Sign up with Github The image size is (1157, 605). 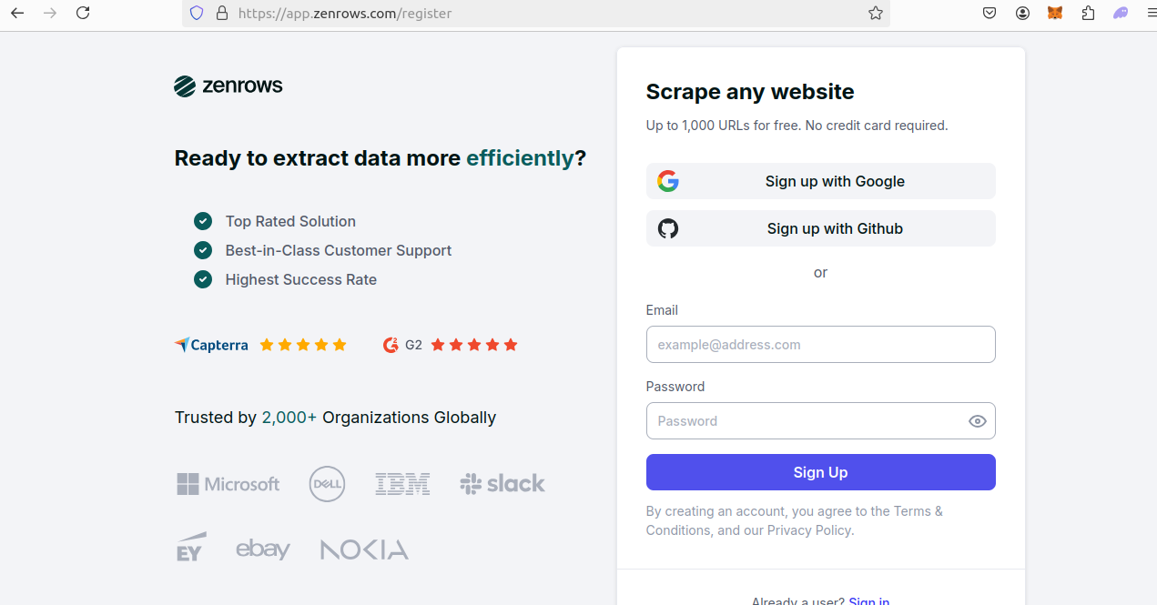(820, 228)
